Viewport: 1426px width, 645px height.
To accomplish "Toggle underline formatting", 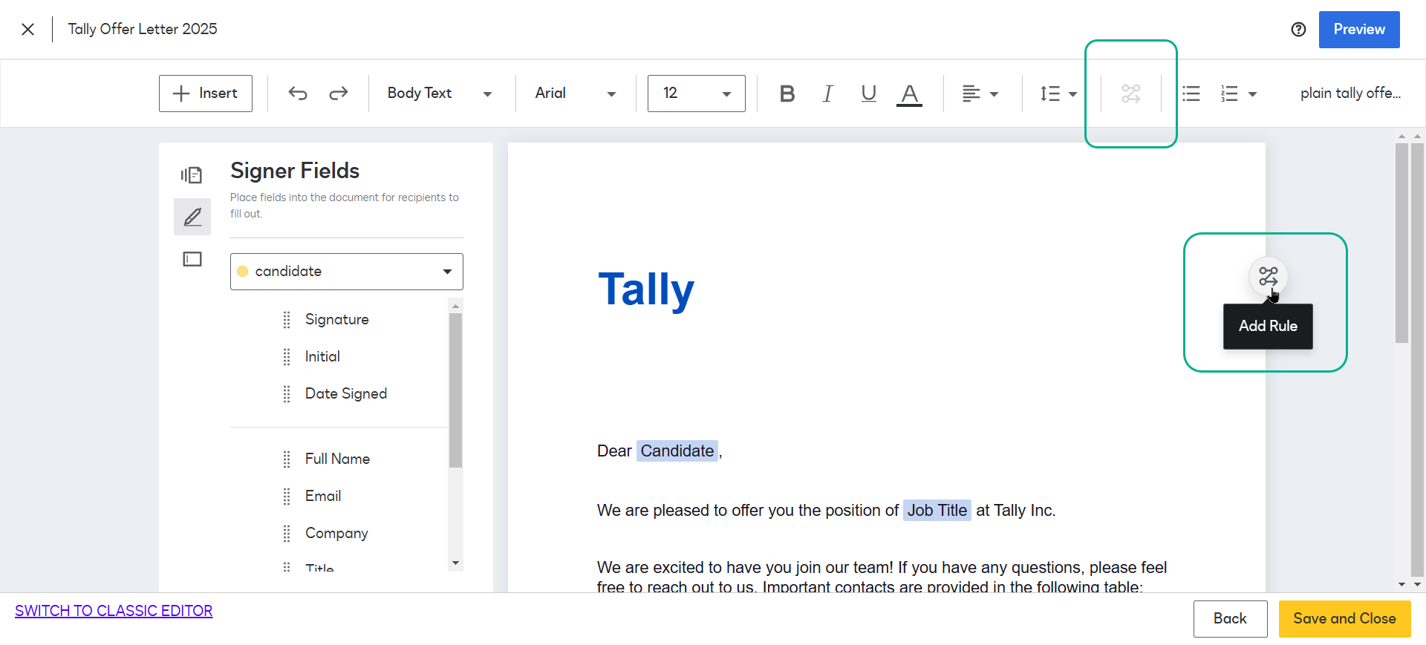I will coord(868,94).
